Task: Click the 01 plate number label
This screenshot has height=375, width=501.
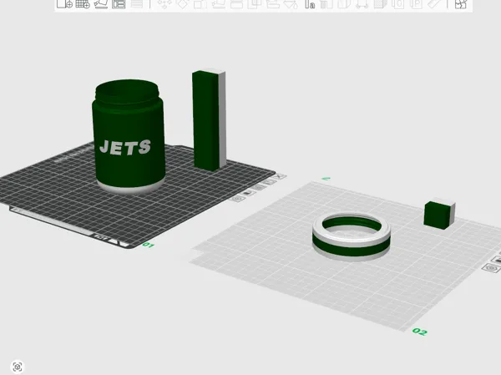Action: point(148,245)
